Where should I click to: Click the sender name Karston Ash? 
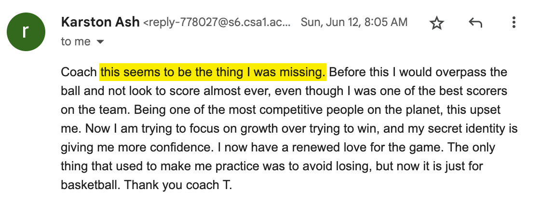[x=100, y=22]
